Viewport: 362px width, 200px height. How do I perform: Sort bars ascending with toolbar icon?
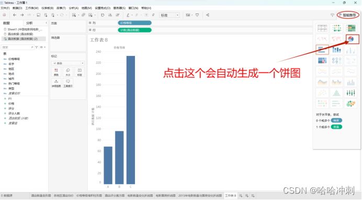[110, 15]
